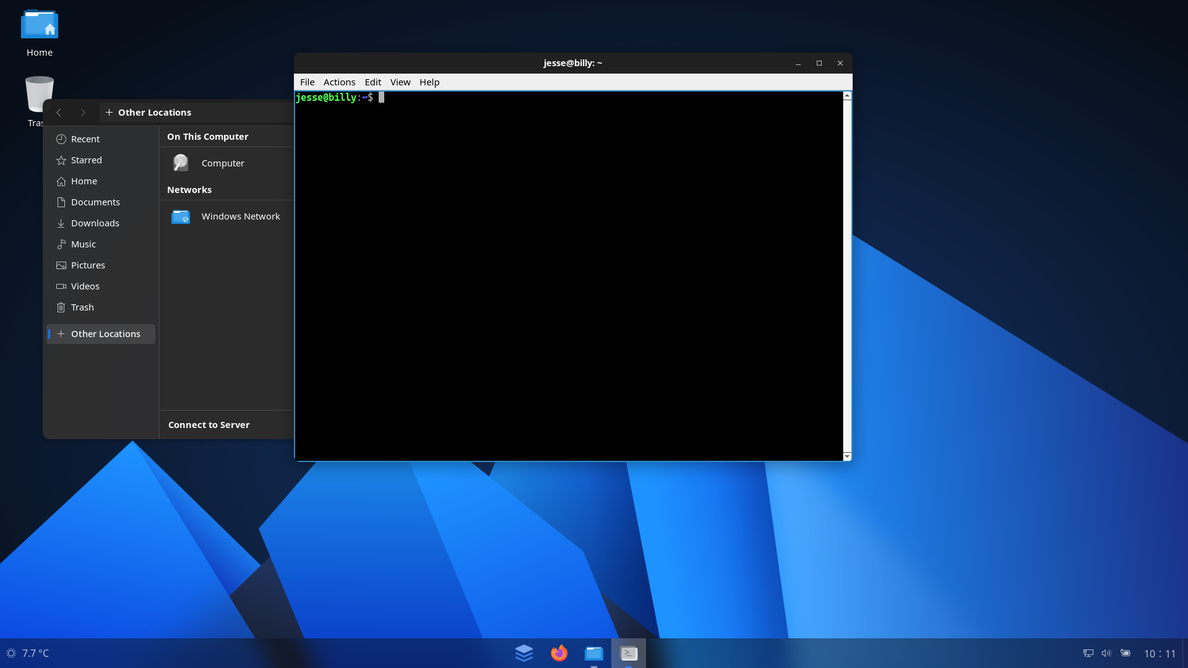
Task: Click the weather sun icon in taskbar
Action: pos(11,653)
